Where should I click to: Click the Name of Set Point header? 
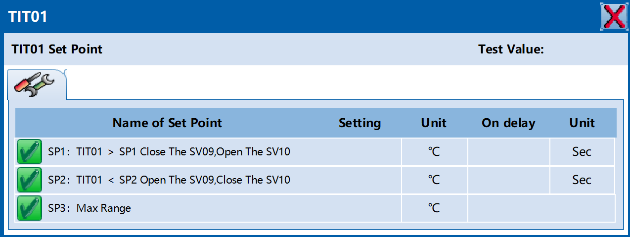coord(167,123)
